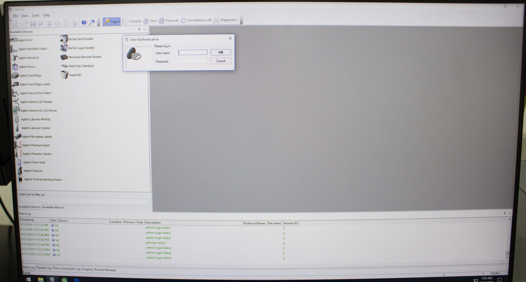The width and height of the screenshot is (526, 282).
Task: Expand standard toolbar overflow options arrow
Action: tap(99, 25)
